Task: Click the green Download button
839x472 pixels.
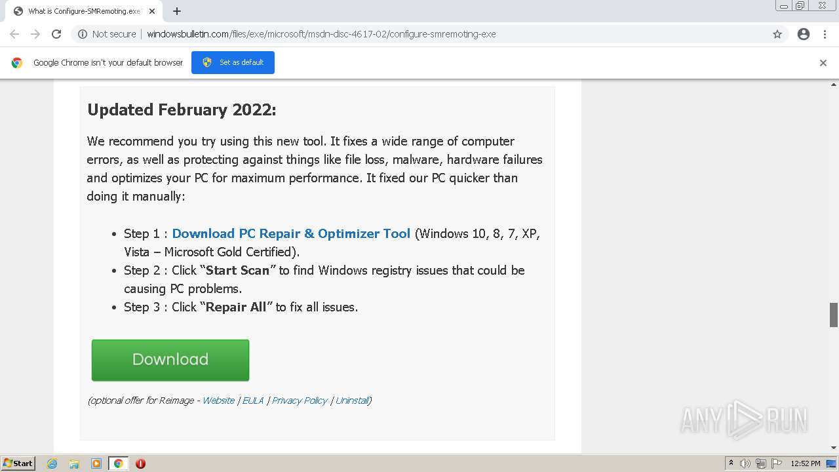Action: pyautogui.click(x=170, y=360)
